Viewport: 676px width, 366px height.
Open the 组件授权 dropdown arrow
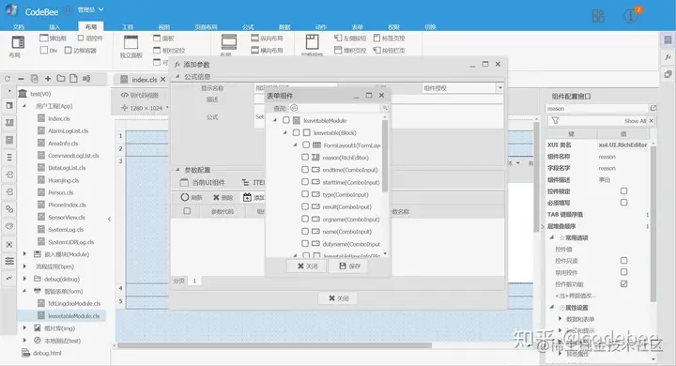[x=500, y=88]
